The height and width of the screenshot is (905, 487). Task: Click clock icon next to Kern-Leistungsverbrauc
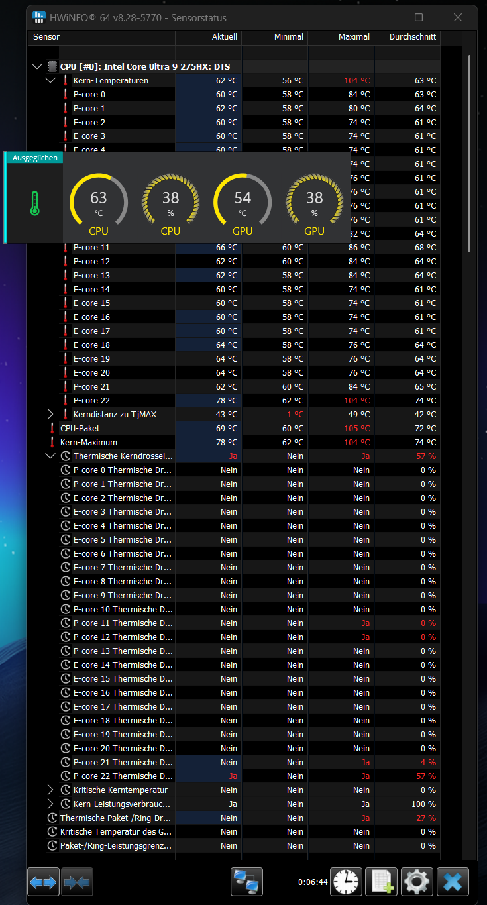(66, 804)
